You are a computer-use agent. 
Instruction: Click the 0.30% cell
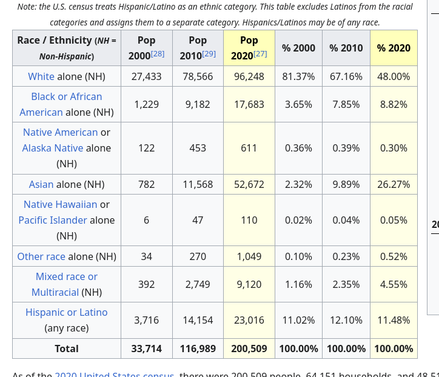click(x=394, y=148)
